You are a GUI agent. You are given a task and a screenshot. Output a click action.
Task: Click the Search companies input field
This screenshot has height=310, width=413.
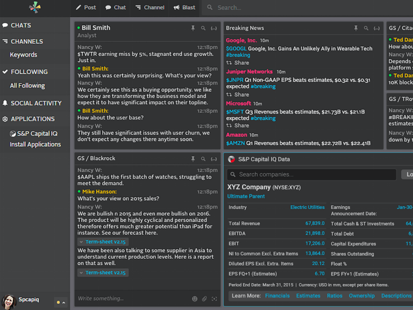click(312, 174)
